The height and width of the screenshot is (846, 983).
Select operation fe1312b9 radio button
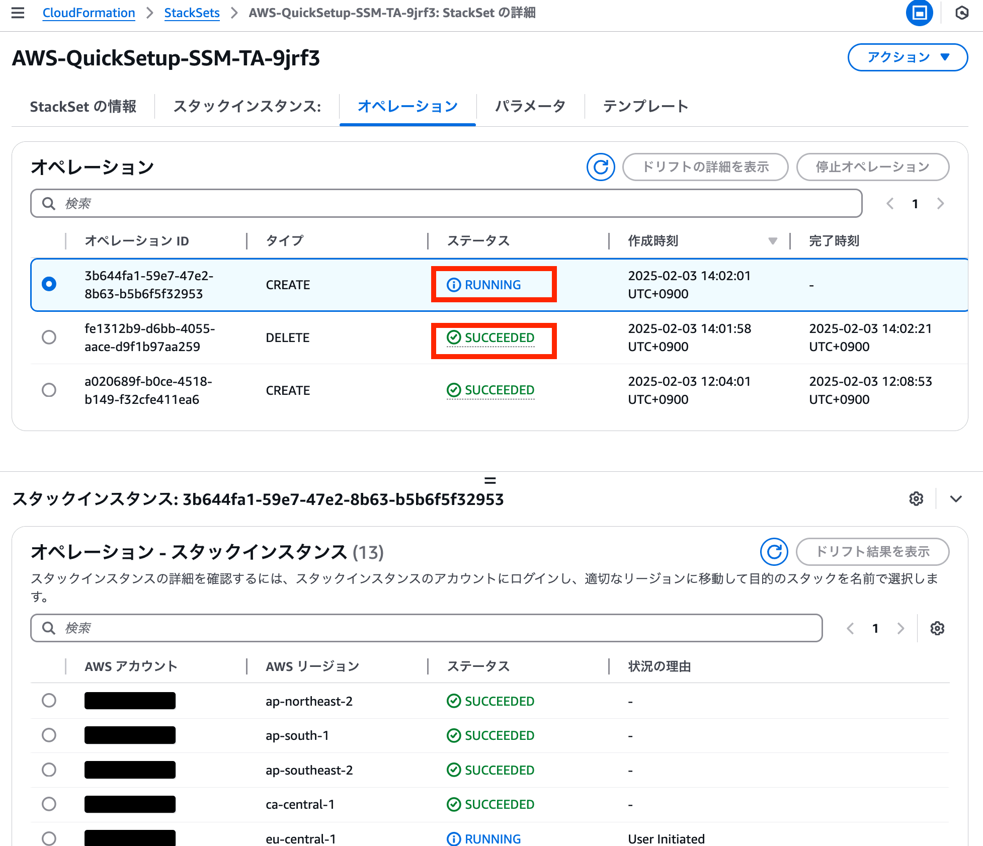(49, 337)
